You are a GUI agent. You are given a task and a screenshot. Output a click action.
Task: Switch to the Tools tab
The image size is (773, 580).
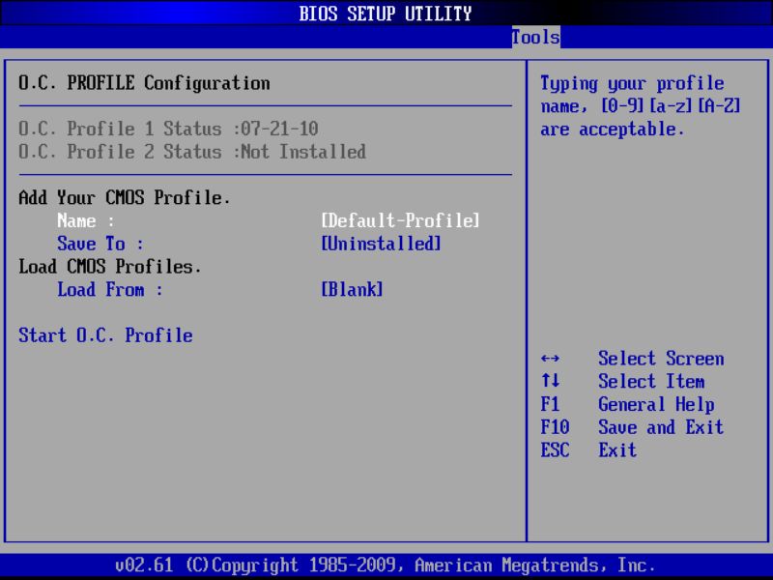click(534, 38)
